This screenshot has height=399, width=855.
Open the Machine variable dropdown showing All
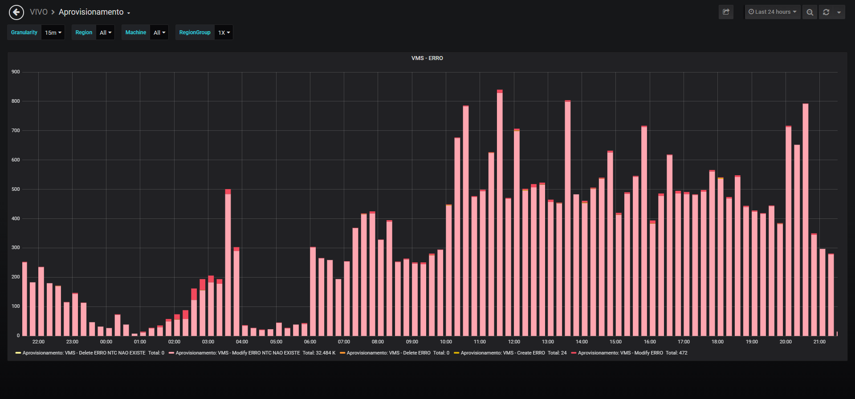pyautogui.click(x=159, y=32)
